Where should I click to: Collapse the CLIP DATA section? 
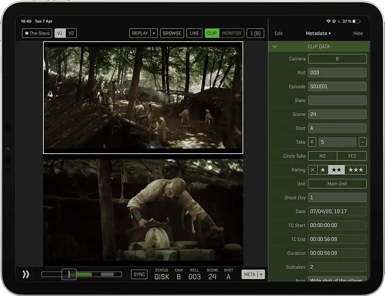275,47
